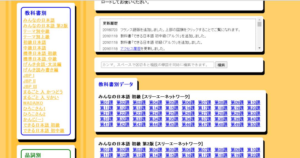
Task: Open 第40課 link
Action: (x=254, y=119)
